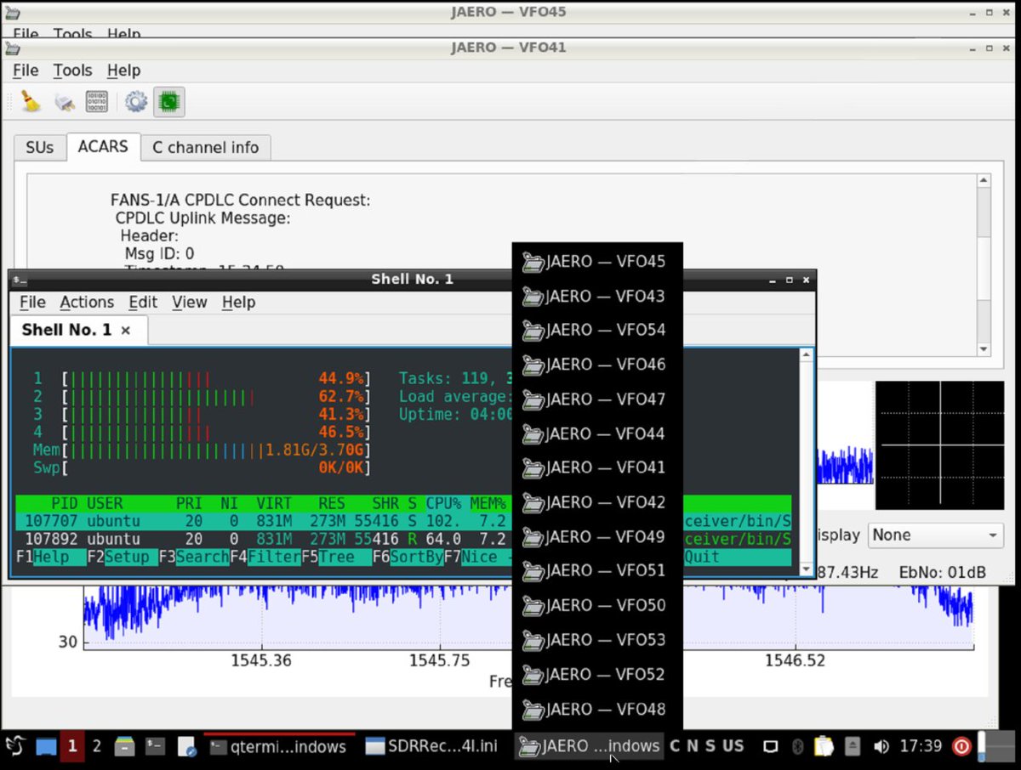Select JAERO — VFO44 in window list

[597, 433]
